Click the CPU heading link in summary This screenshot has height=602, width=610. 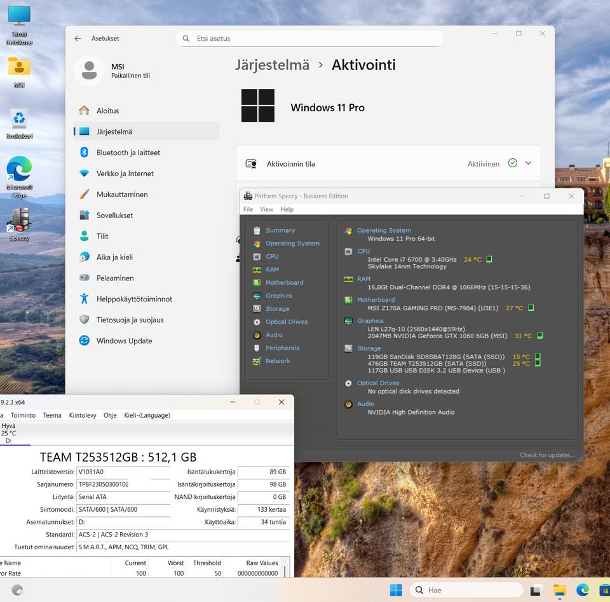pos(363,251)
